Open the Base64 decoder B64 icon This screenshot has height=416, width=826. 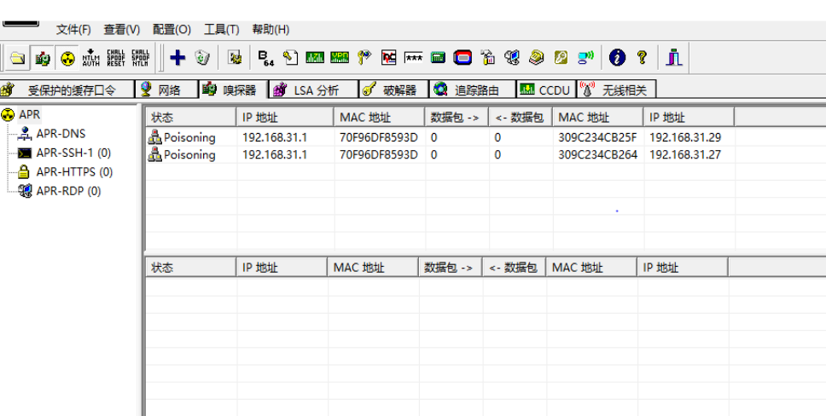tap(266, 57)
